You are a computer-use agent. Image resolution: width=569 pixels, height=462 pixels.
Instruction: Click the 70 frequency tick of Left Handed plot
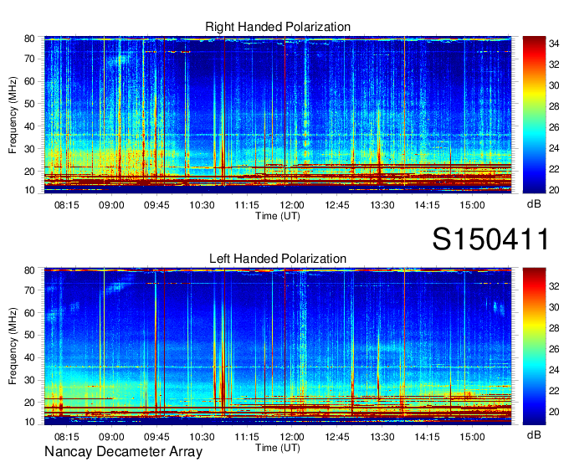tap(29, 290)
